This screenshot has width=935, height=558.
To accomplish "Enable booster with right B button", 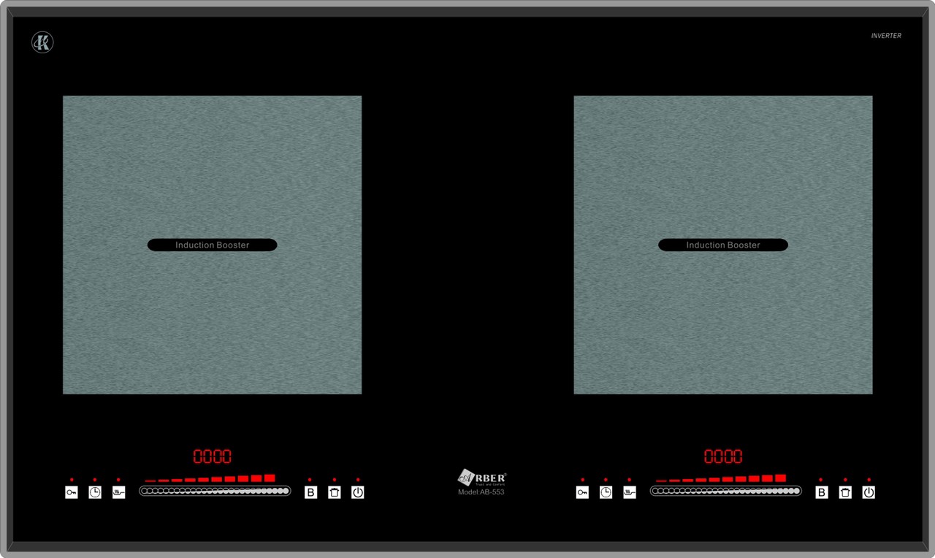I will (x=822, y=492).
